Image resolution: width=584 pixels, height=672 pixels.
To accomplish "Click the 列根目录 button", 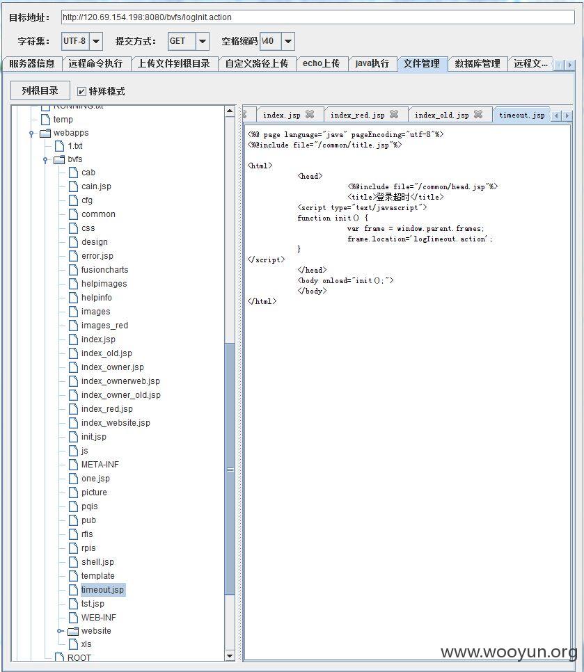I will click(40, 90).
